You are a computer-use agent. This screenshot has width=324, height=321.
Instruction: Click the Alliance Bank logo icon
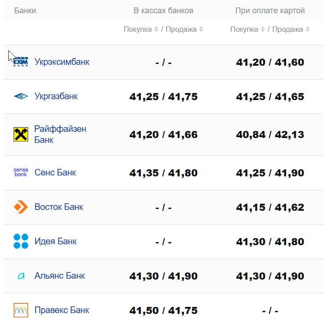click(21, 276)
